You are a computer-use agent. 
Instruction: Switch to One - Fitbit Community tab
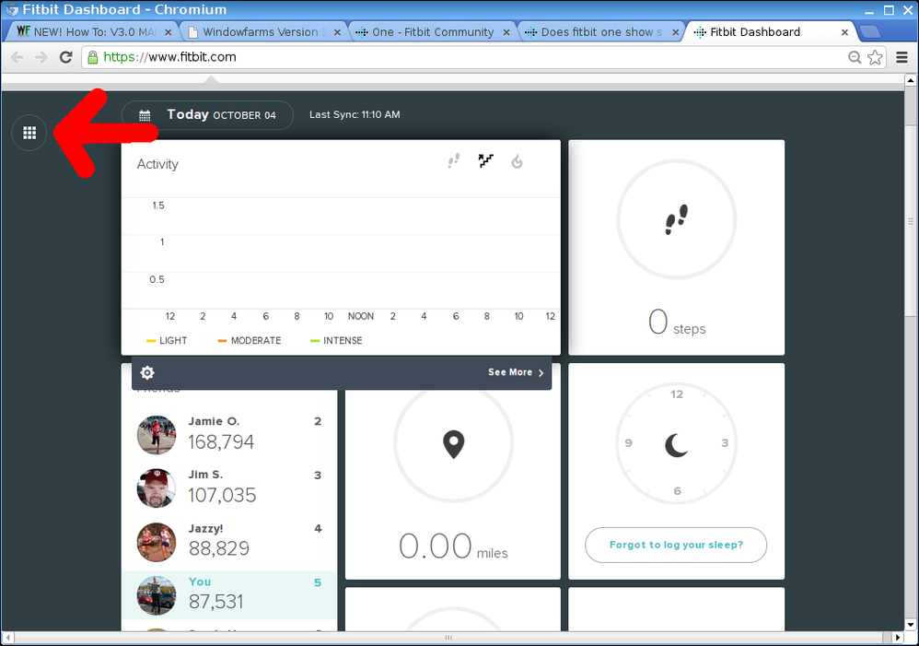click(x=433, y=32)
